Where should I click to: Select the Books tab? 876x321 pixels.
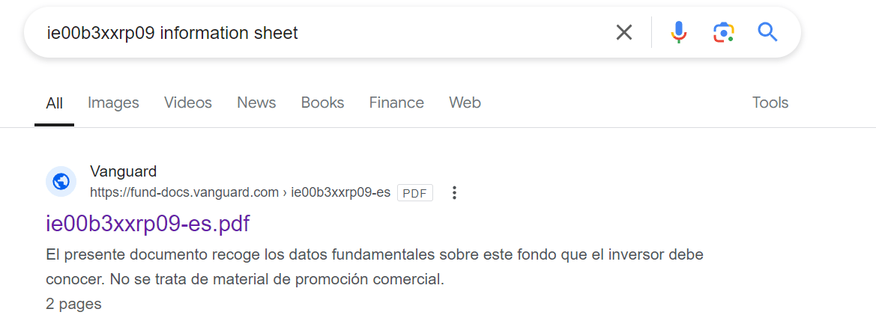click(x=322, y=103)
